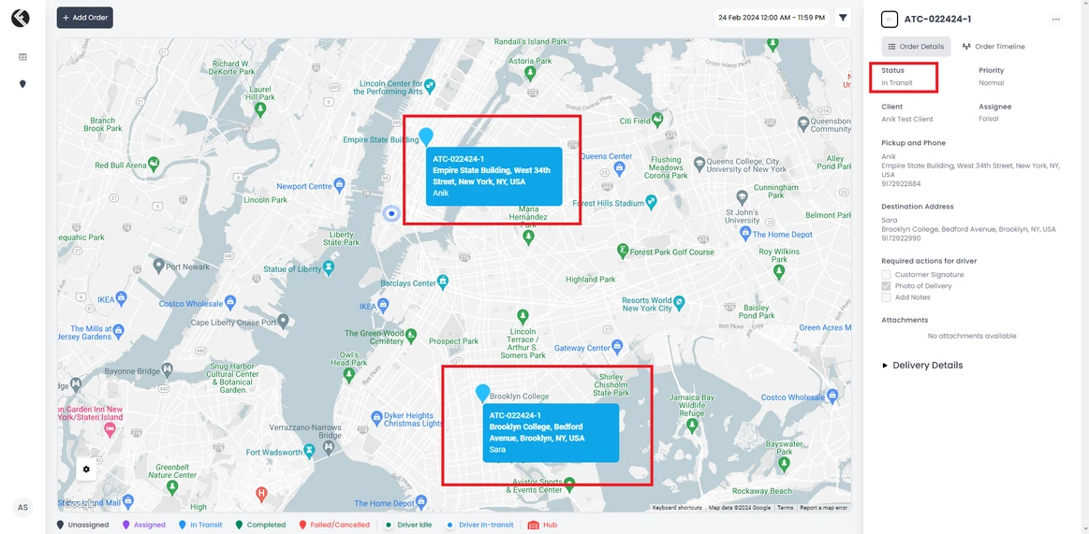Image resolution: width=1089 pixels, height=534 pixels.
Task: Open the map settings gear icon
Action: click(86, 469)
